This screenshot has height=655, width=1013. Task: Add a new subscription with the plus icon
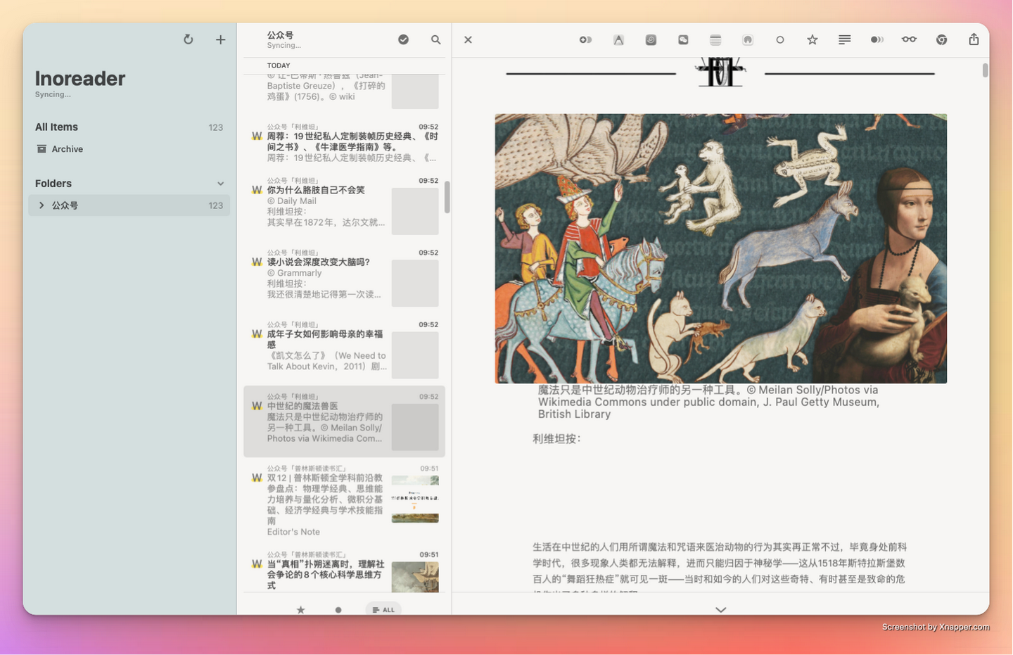click(220, 39)
